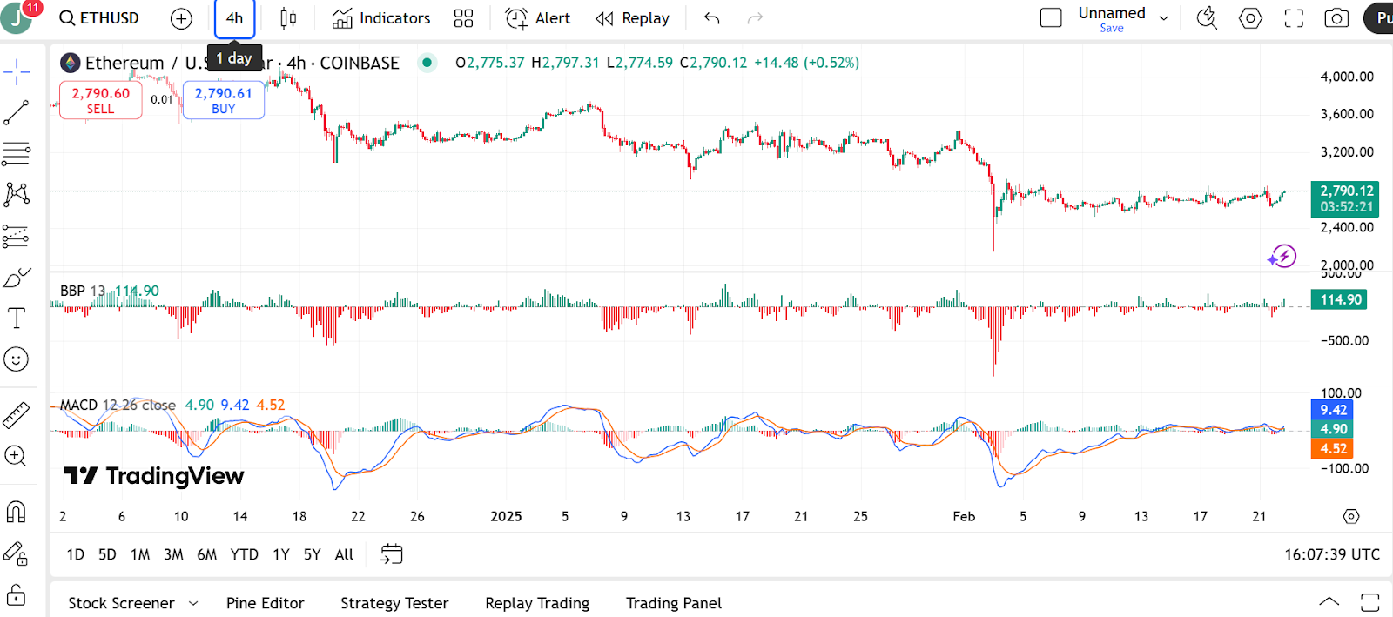
Task: Set the time range to 1Y
Action: 281,554
